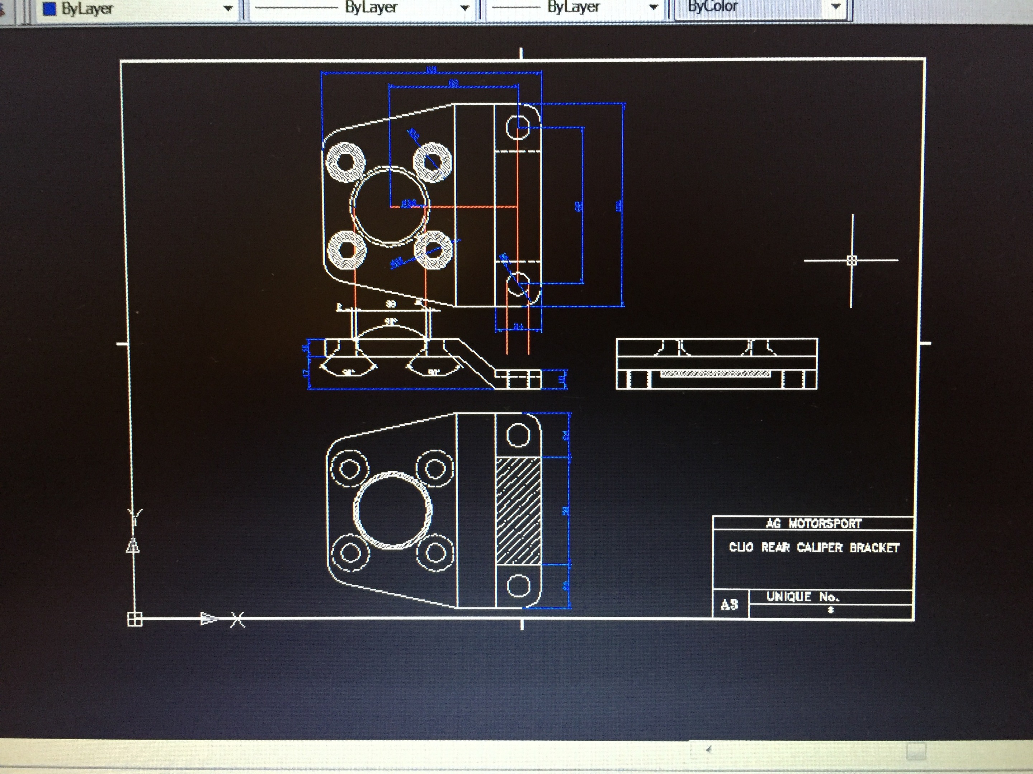Click the horizontal scrollbar left arrow
The height and width of the screenshot is (774, 1033).
[708, 750]
